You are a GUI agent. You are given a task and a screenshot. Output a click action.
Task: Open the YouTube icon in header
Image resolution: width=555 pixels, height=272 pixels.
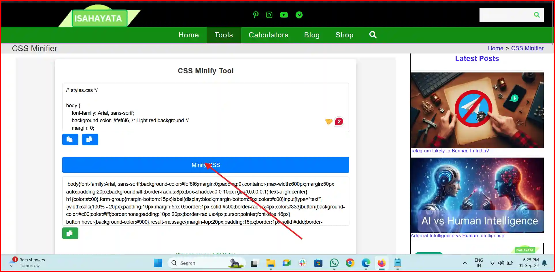[x=284, y=15]
